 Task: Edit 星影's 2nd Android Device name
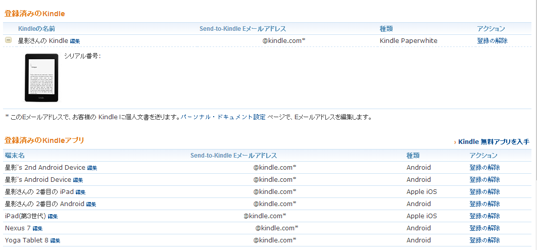click(x=92, y=168)
